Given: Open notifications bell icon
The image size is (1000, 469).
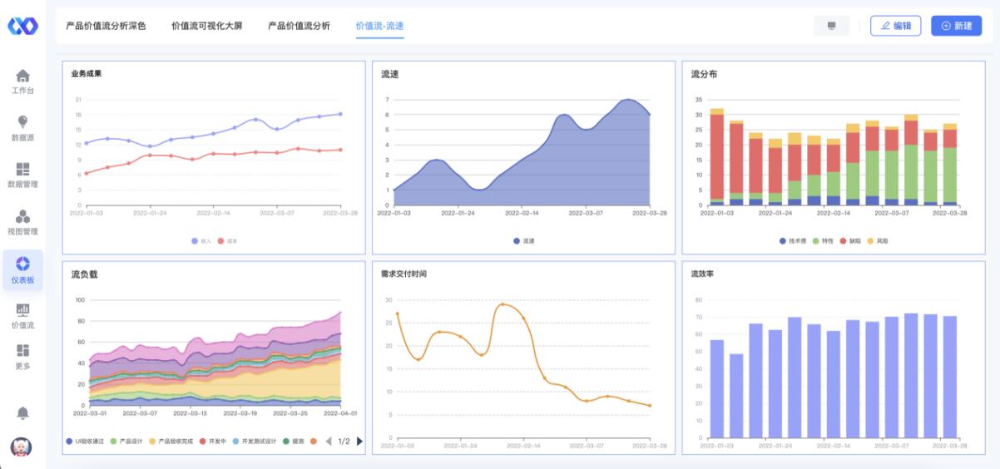Looking at the screenshot, I should (x=22, y=413).
